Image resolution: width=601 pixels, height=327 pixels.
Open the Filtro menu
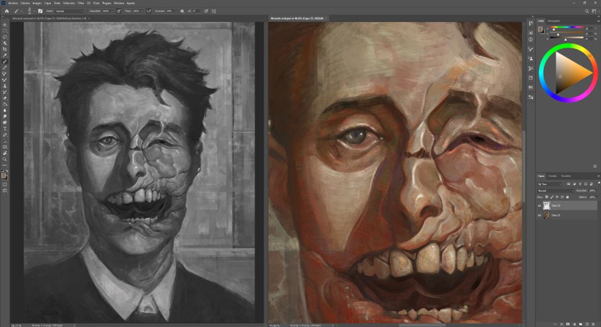(x=81, y=2)
